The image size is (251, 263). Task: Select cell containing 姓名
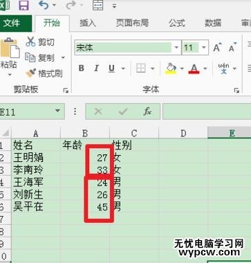(36, 145)
